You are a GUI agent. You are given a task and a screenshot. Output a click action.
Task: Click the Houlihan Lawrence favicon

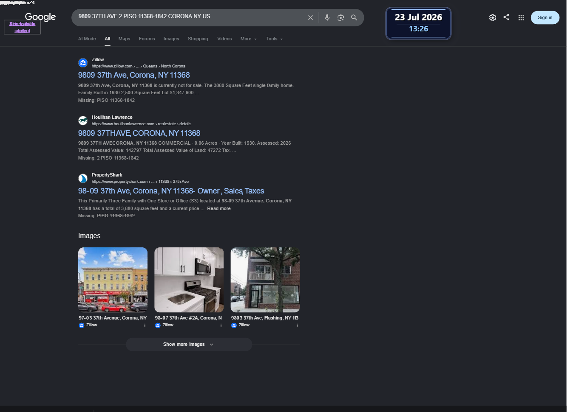click(83, 121)
